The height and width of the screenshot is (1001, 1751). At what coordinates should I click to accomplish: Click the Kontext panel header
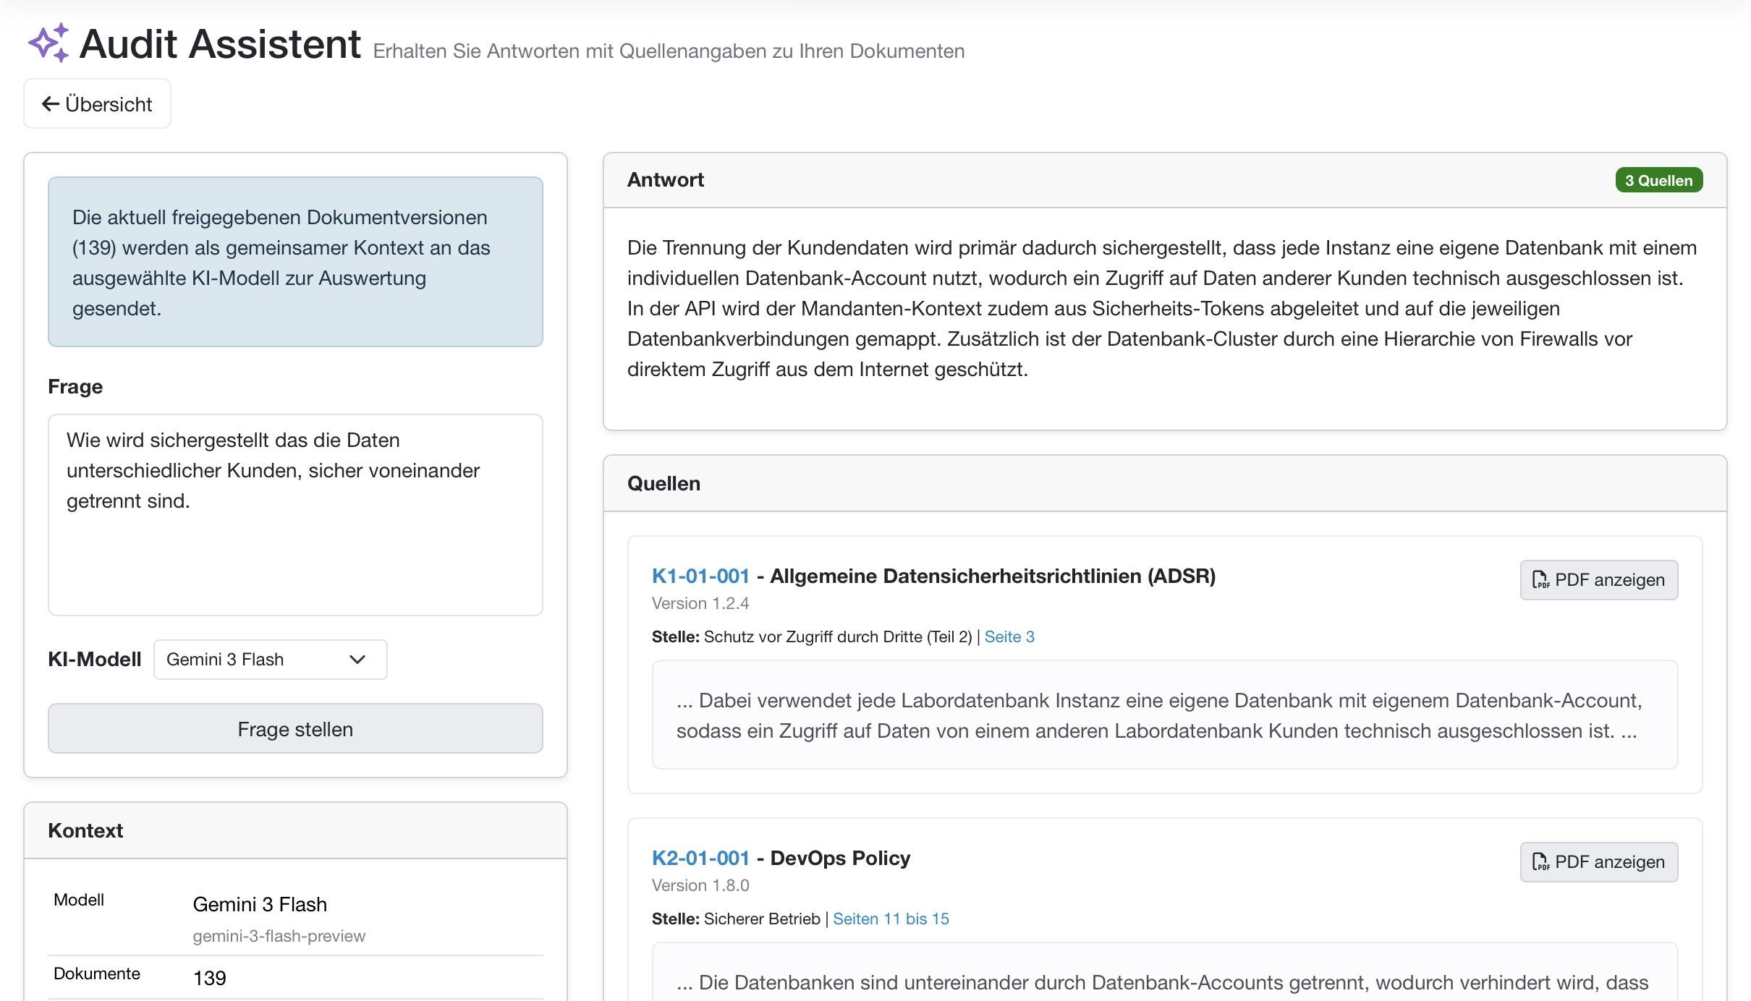[x=295, y=830]
